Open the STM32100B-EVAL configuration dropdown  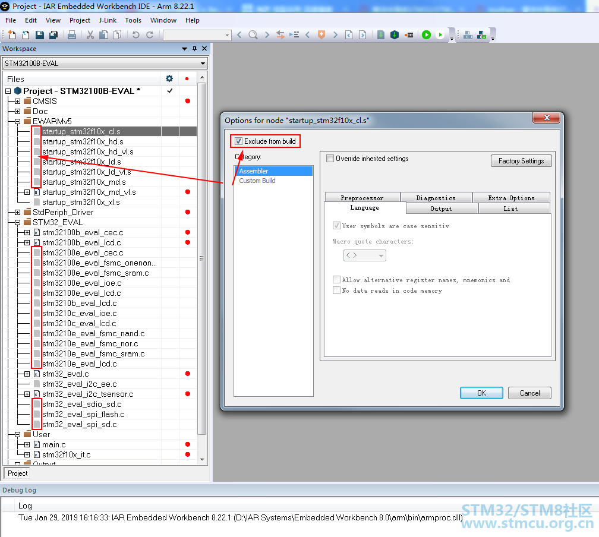click(203, 64)
